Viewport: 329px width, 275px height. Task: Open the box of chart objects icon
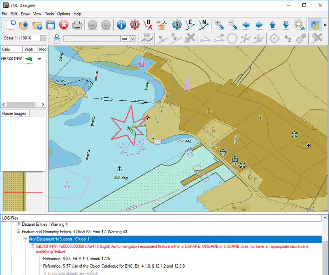161,25
